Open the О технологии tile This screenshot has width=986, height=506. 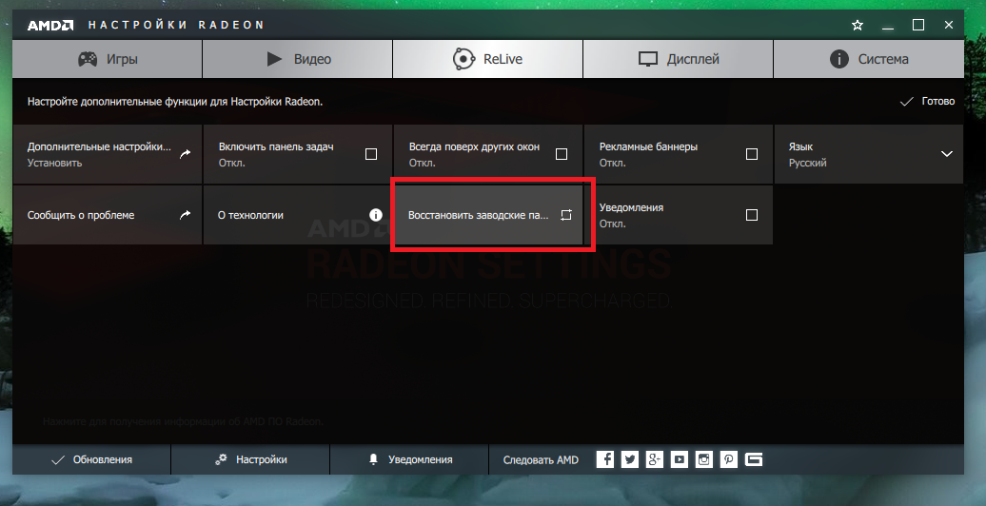coord(298,215)
